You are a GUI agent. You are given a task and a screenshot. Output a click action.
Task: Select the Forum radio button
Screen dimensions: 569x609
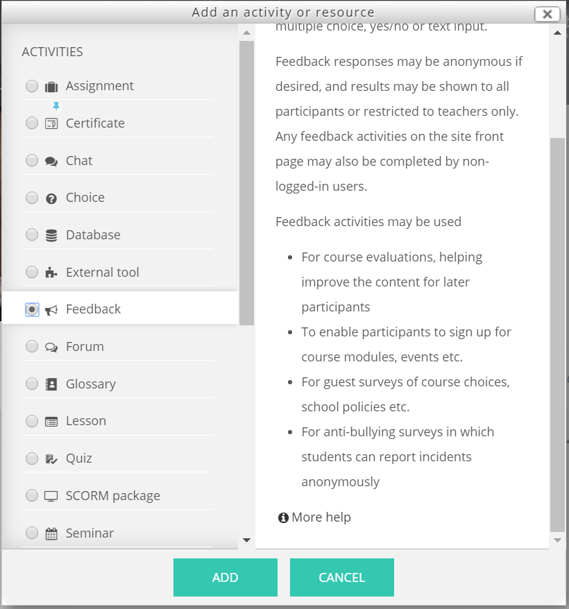tap(32, 346)
